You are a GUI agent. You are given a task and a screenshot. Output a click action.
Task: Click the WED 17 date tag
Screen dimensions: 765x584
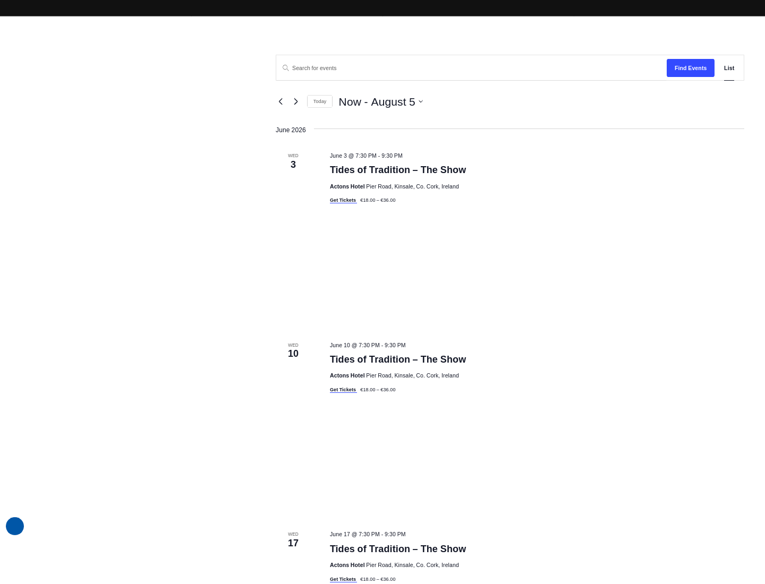[x=293, y=540]
